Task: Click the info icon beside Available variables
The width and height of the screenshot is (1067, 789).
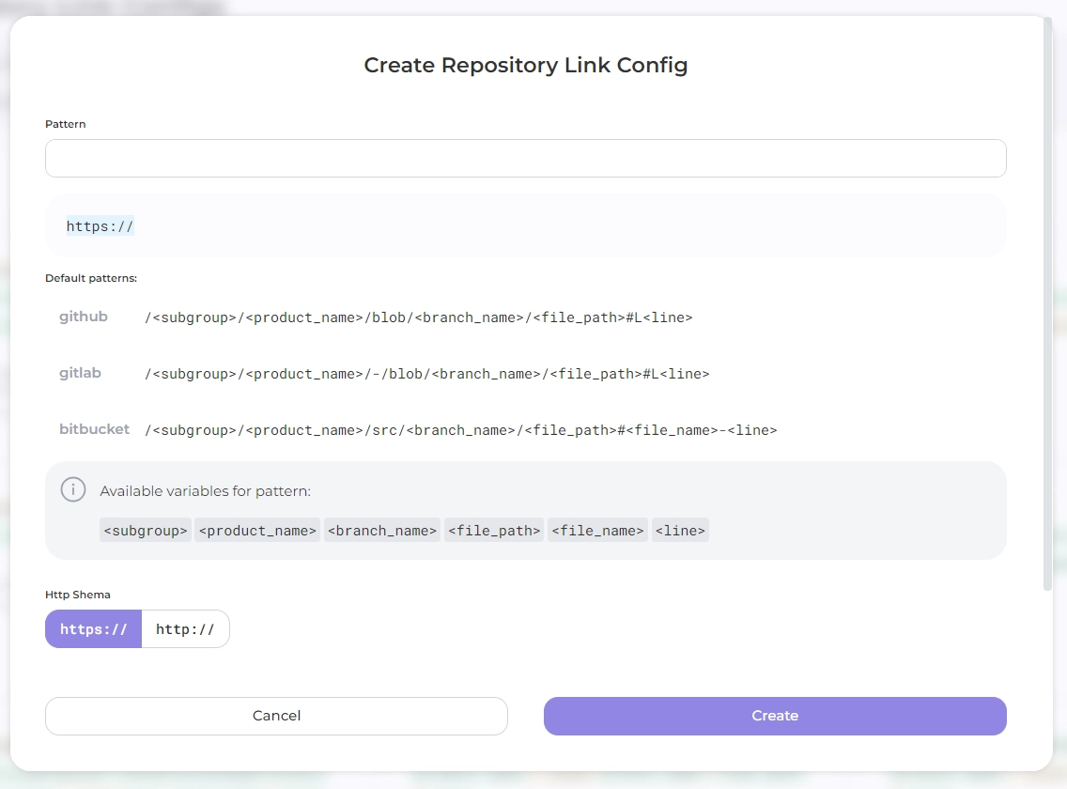Action: [x=73, y=490]
